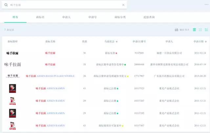Clear the search box with the X
This screenshot has height=133, width=210.
123,5
